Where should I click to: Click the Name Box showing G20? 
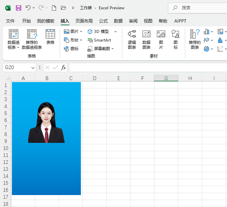pyautogui.click(x=17, y=67)
